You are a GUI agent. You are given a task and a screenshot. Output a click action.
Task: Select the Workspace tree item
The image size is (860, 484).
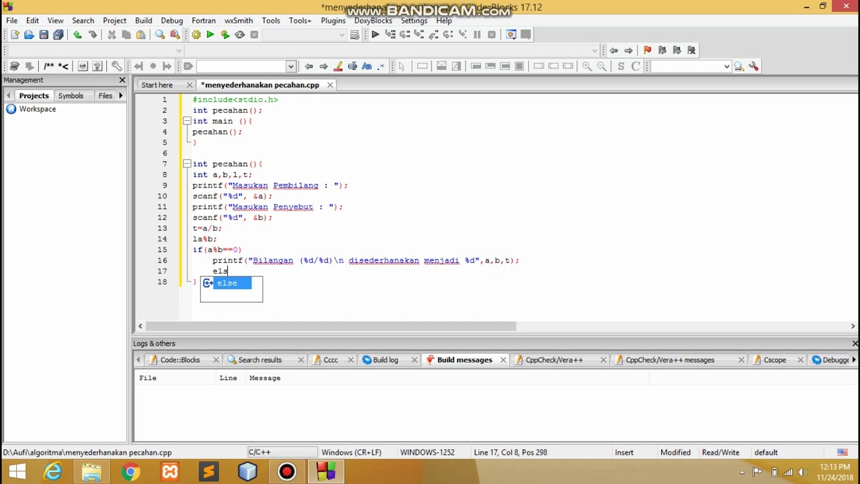coord(38,109)
